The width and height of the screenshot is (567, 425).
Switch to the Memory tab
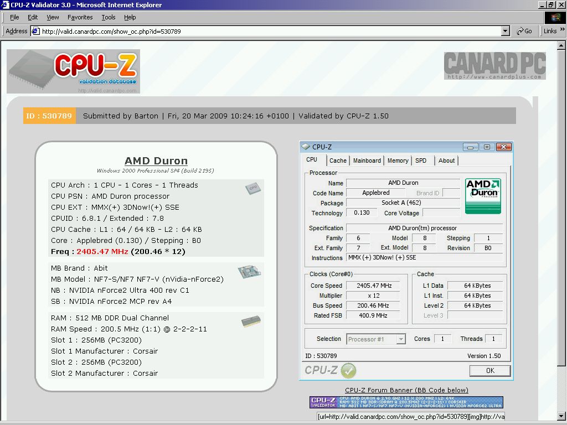point(398,160)
